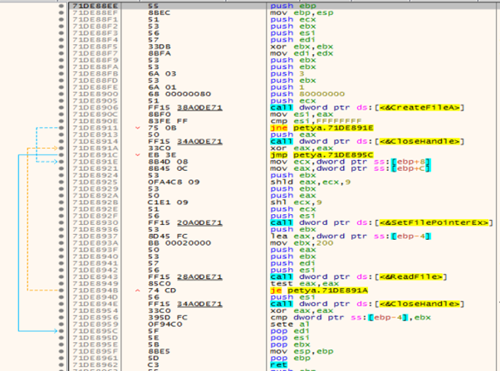
Task: Toggle breakpoint dot at address 71DE88EE
Action: point(61,6)
